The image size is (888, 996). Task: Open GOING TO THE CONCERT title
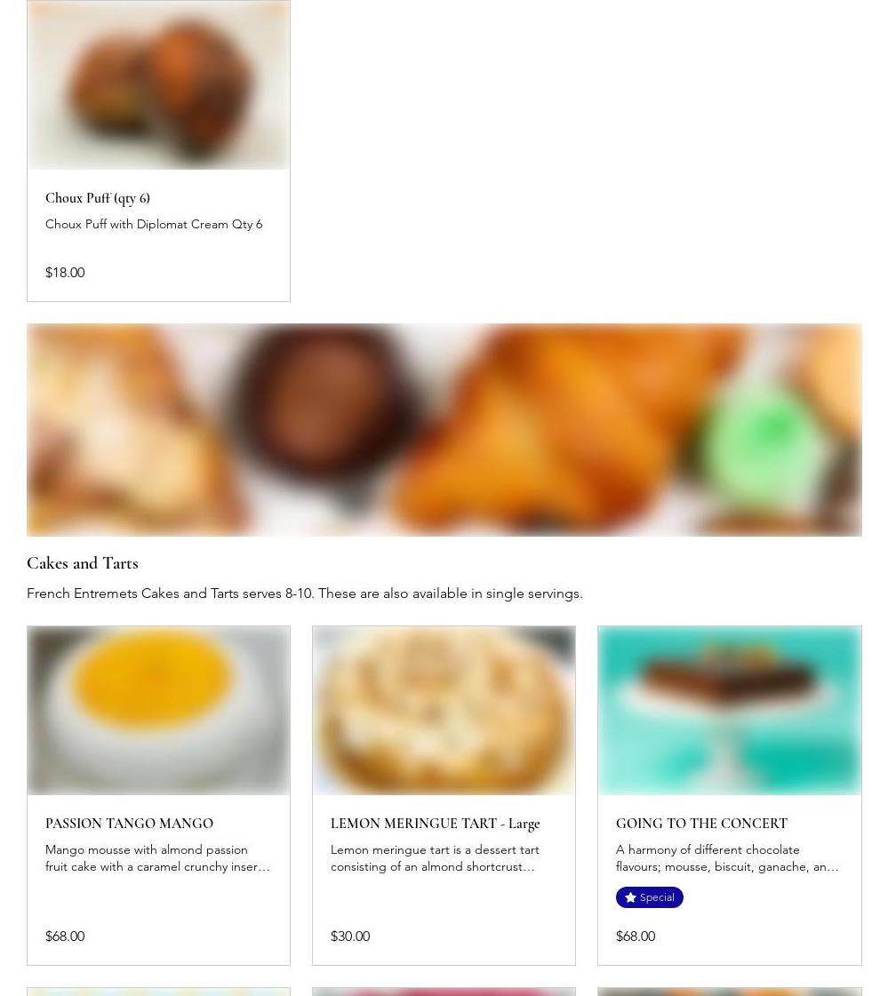tap(701, 824)
